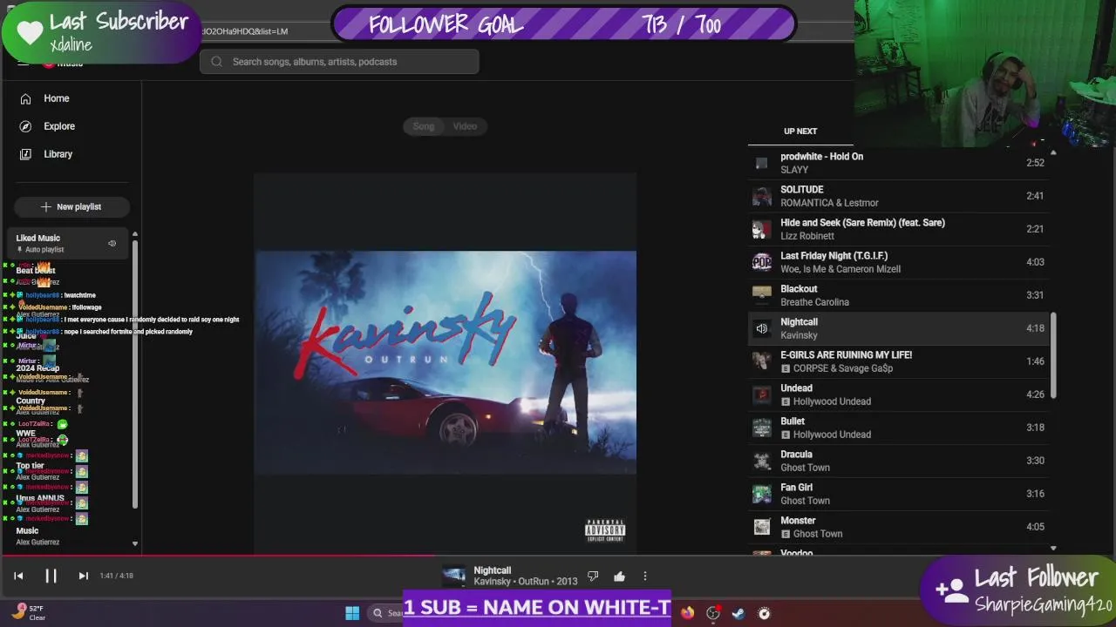Play Bullet by Hollywood Undead
Screen dimensions: 1116x627
click(x=898, y=428)
